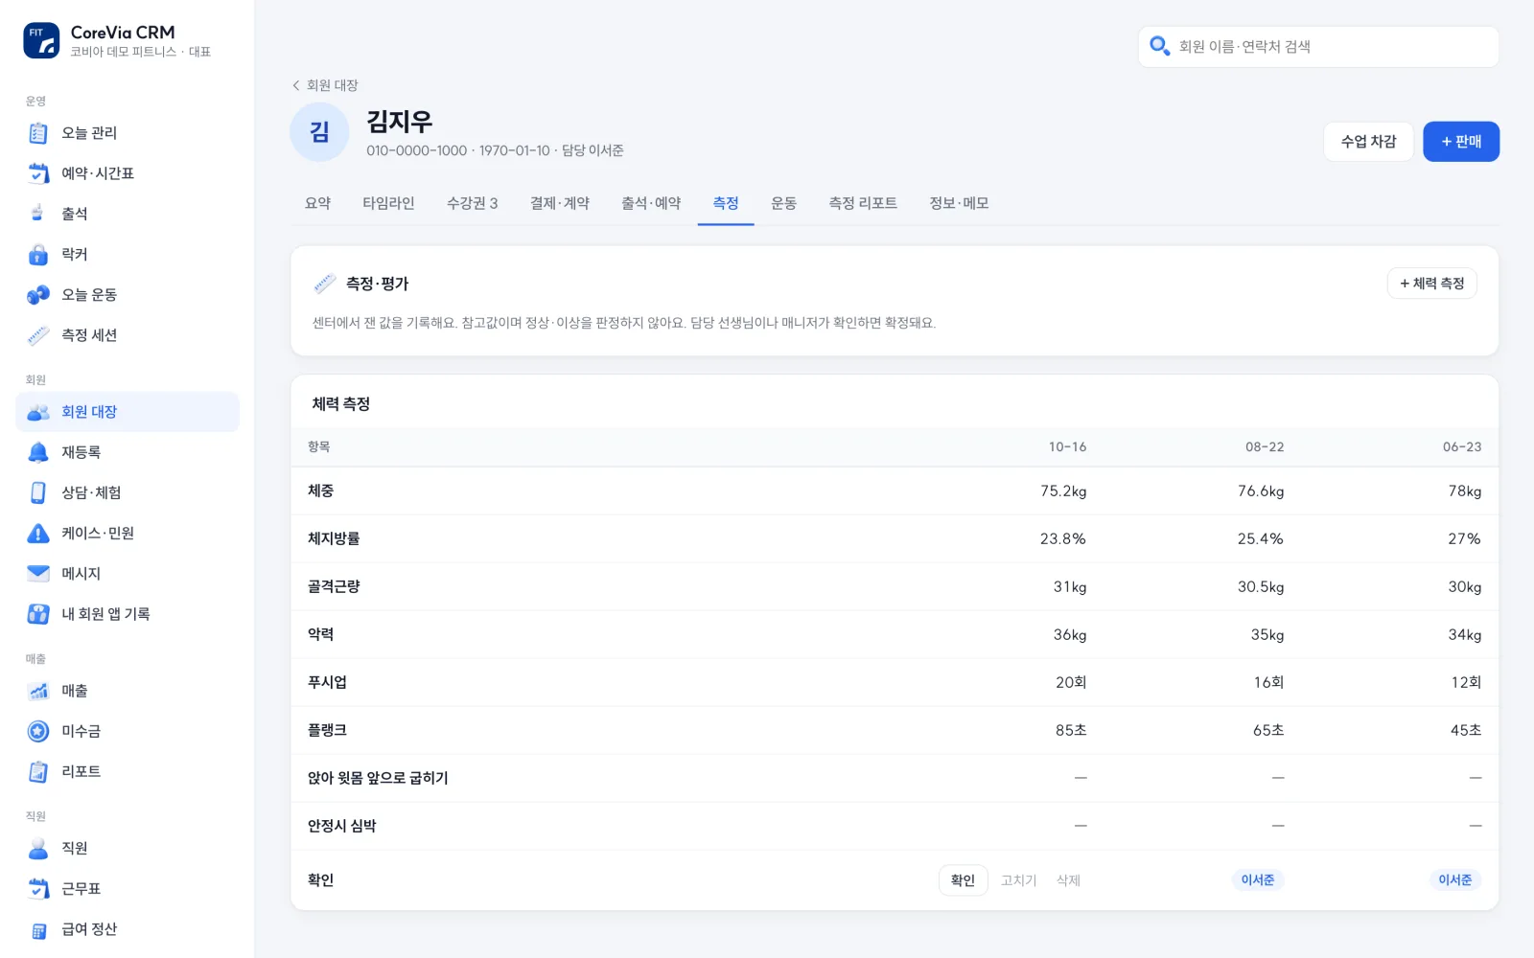Focus the 회원 이름·연락처 검색 field
1534x958 pixels.
[x=1318, y=46]
